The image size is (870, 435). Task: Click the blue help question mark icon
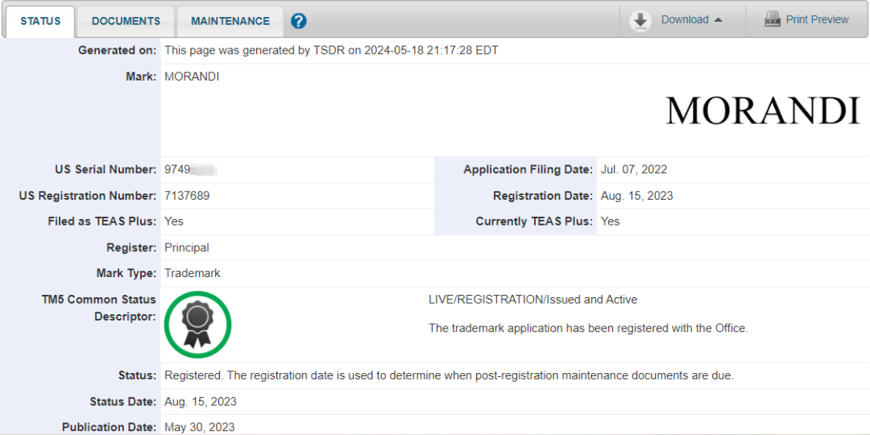[299, 21]
